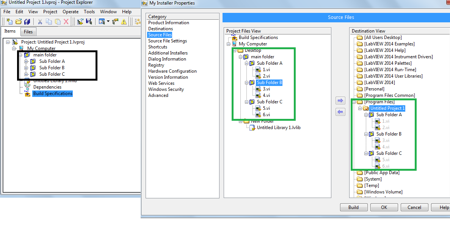Collapse the project root node in Project Explorer
This screenshot has width=450, height=226.
click(8, 42)
